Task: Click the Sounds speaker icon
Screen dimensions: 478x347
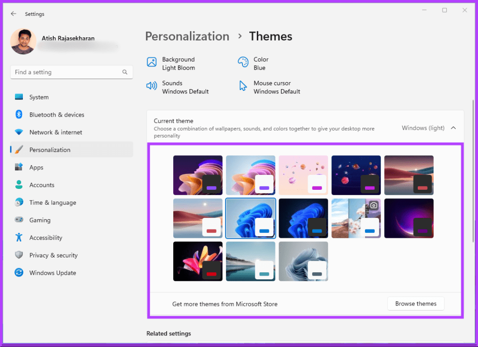Action: point(152,86)
